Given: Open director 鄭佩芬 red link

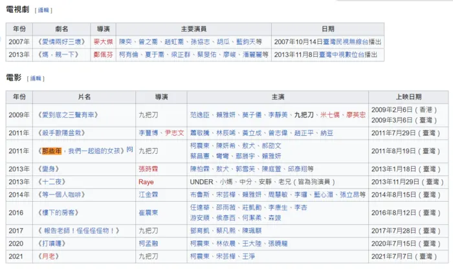Looking at the screenshot, I should click(103, 54).
